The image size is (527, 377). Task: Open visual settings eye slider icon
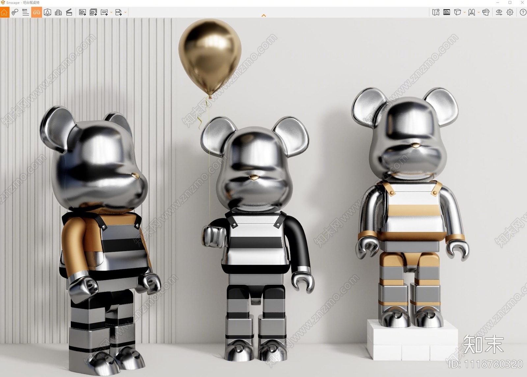tap(499, 13)
